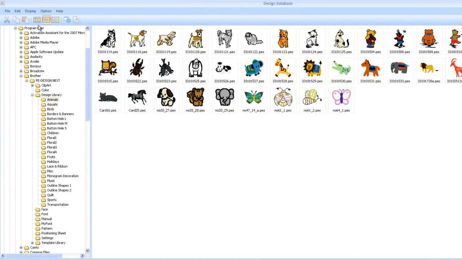Switch to details list view

pos(55,20)
